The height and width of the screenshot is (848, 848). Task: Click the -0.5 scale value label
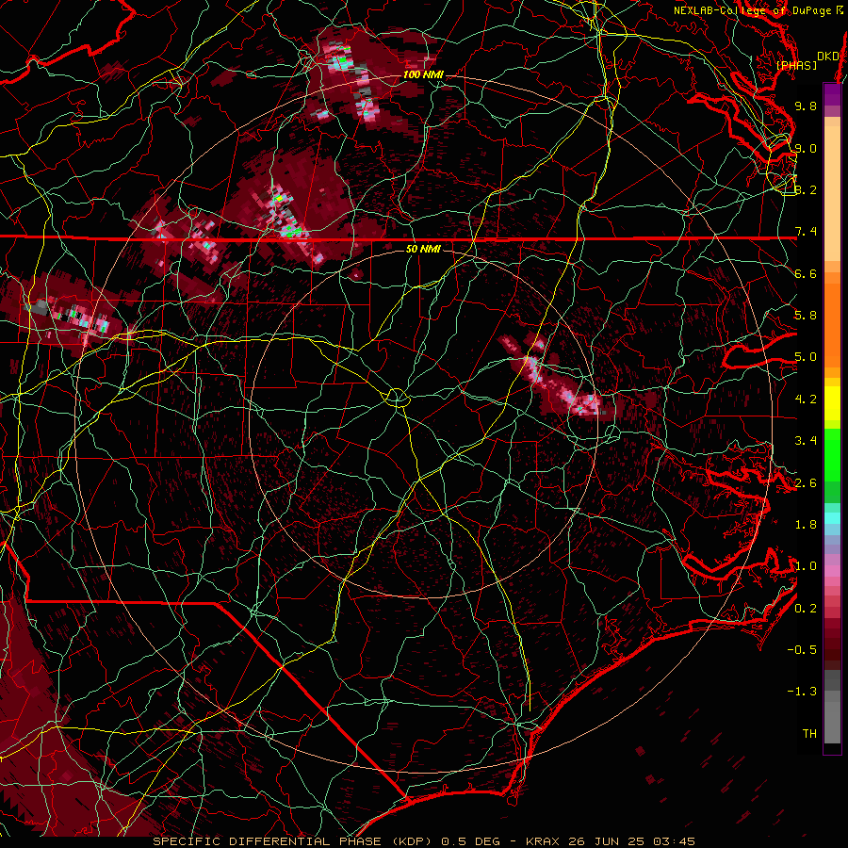tap(802, 650)
